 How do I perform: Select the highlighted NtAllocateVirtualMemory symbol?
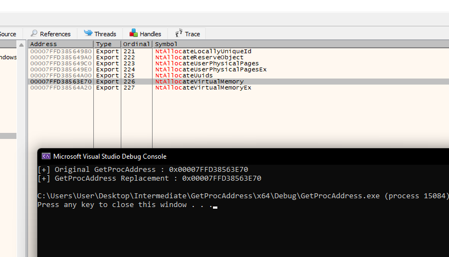pos(200,81)
